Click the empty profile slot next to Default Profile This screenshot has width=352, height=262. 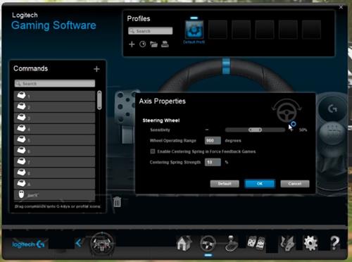coord(218,30)
